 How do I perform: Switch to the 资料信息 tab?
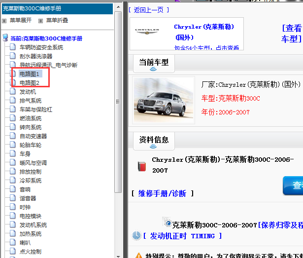click(154, 141)
